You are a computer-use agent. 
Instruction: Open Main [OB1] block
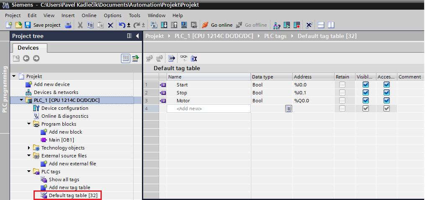[x=61, y=140]
